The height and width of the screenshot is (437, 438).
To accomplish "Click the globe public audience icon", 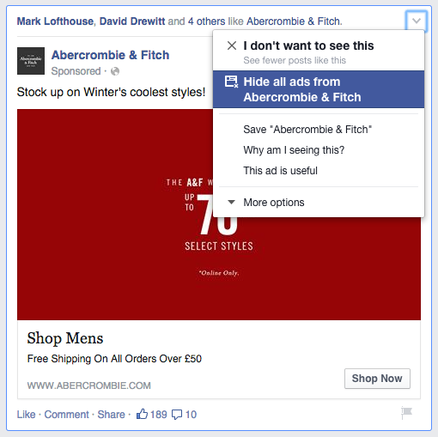I will tap(115, 71).
